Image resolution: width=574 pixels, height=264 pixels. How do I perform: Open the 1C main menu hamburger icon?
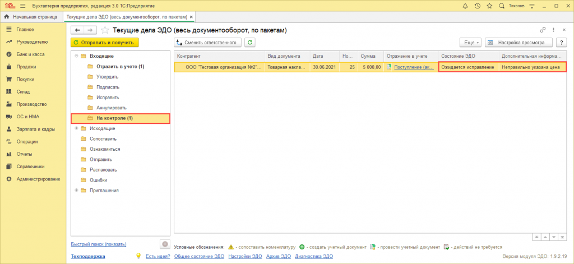click(x=22, y=6)
